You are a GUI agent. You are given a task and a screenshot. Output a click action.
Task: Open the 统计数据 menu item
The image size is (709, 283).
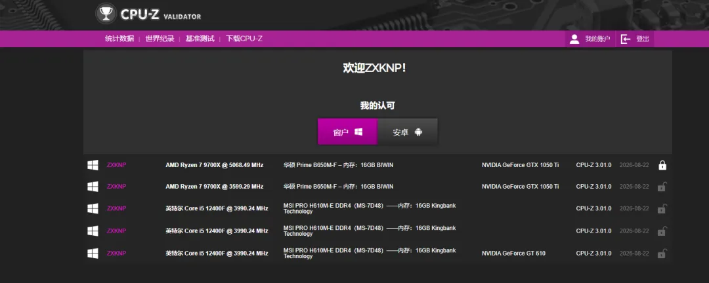coord(119,39)
